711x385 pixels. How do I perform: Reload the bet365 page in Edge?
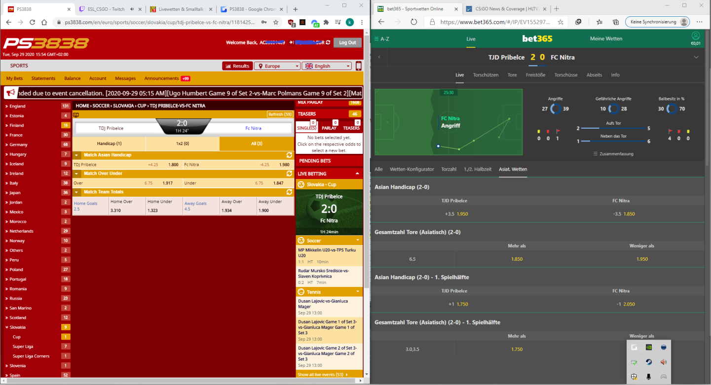click(414, 22)
